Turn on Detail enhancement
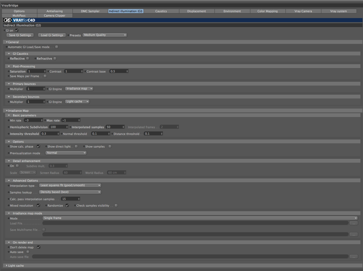363x271 pixels. (17, 166)
